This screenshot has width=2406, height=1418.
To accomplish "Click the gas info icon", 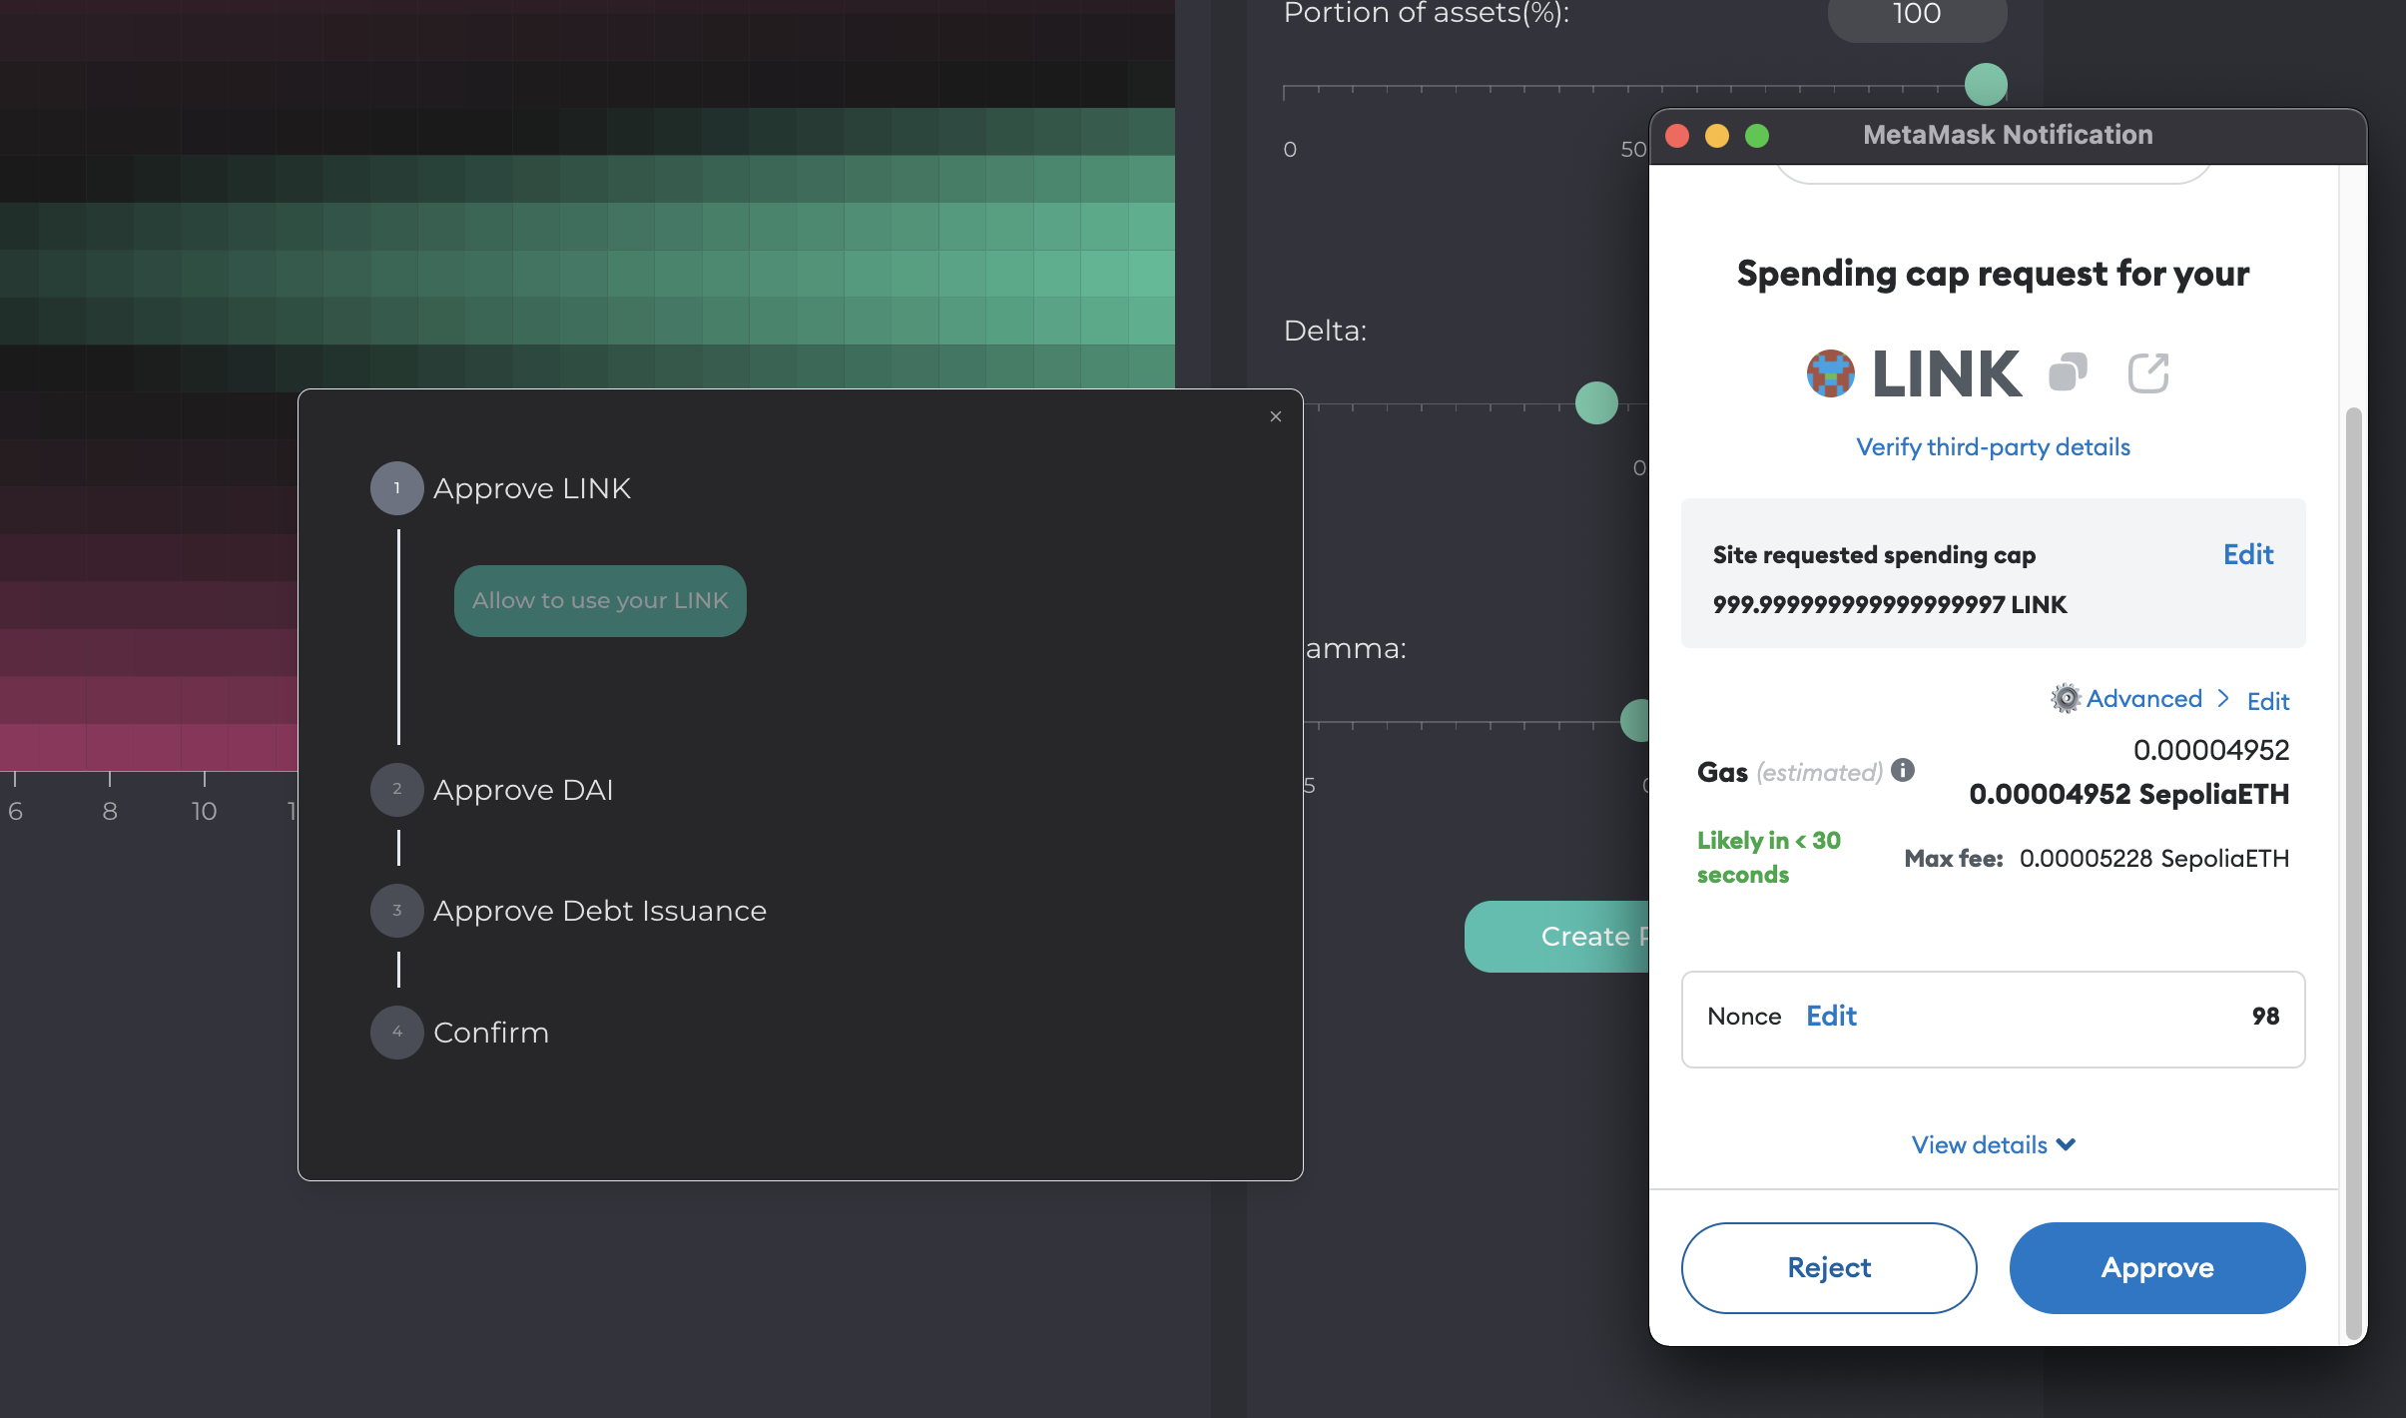I will point(1903,770).
